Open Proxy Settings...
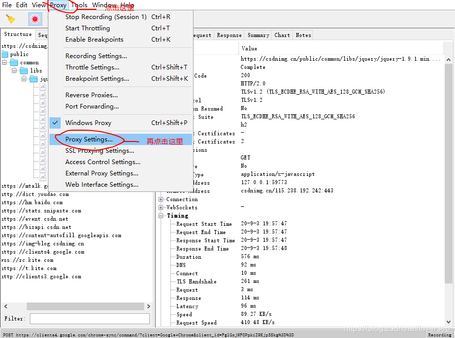This screenshot has width=455, height=338. (x=121, y=139)
